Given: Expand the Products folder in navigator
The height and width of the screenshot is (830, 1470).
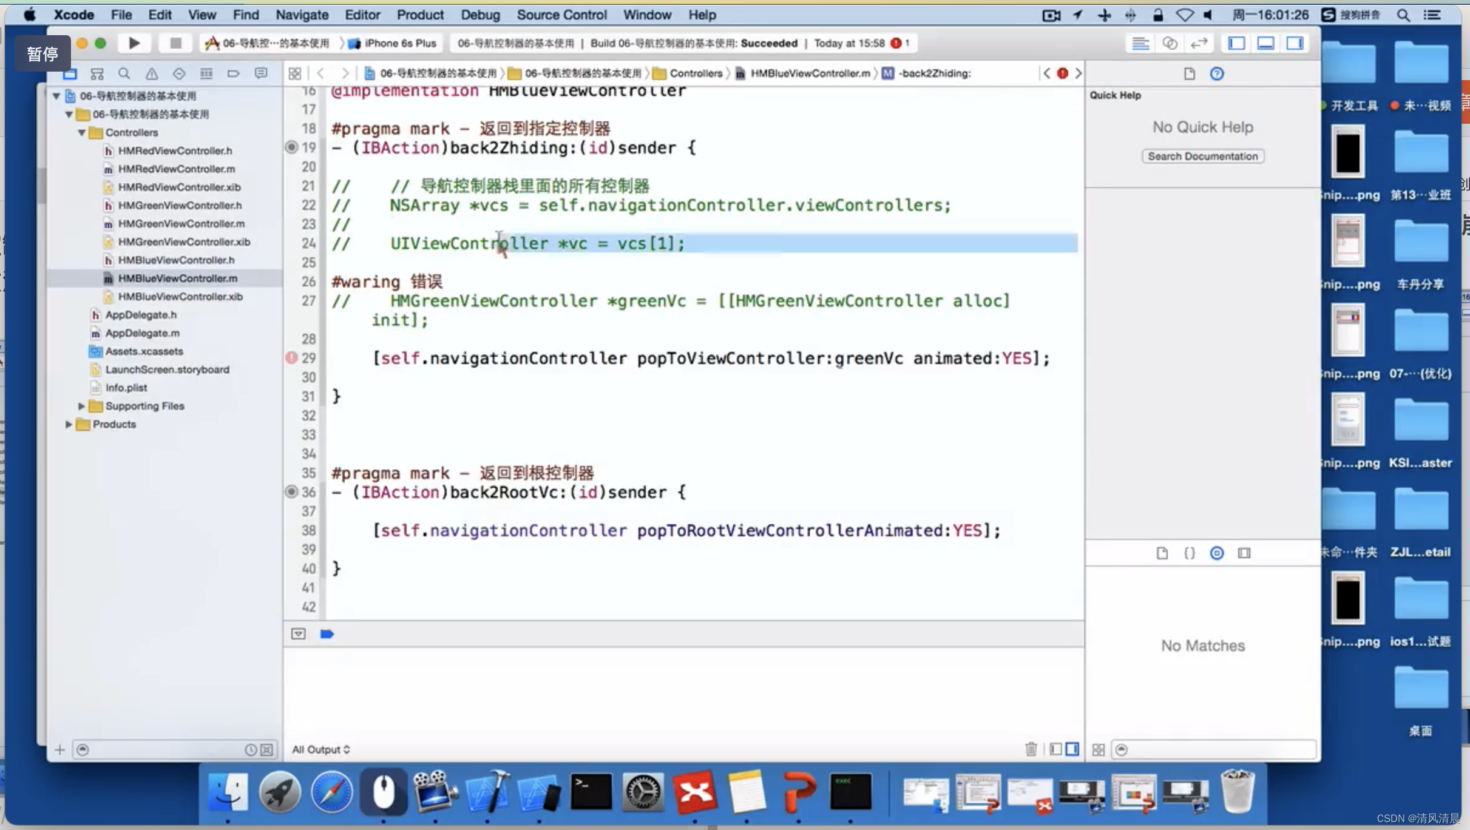Looking at the screenshot, I should click(67, 423).
